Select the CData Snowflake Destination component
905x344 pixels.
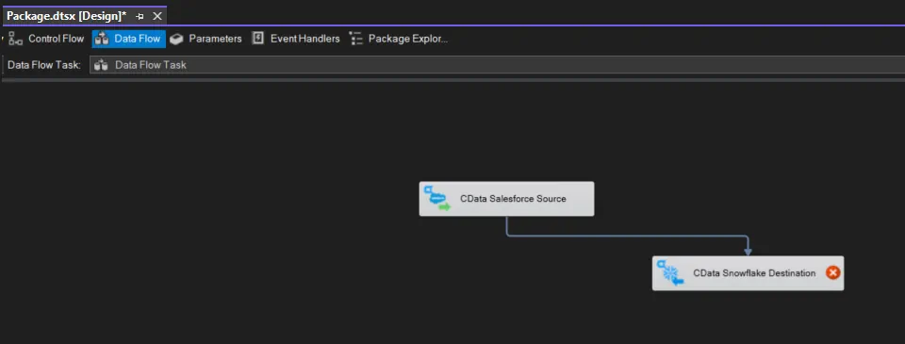click(748, 273)
